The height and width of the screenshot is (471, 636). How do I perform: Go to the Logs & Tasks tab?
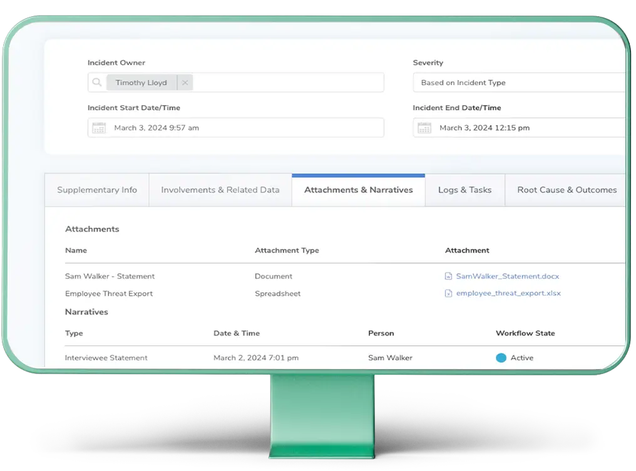click(465, 190)
